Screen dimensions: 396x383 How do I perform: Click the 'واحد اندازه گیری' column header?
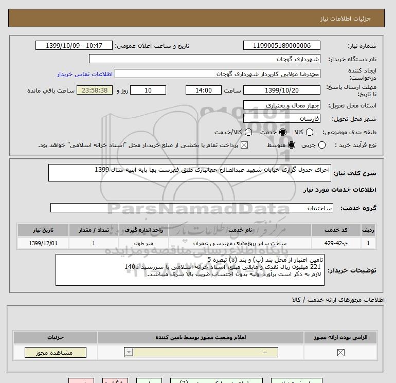point(143,230)
